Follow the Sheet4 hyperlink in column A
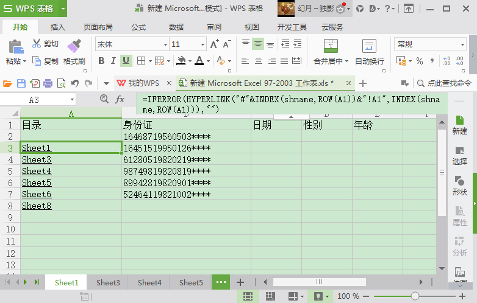Image resolution: width=477 pixels, height=303 pixels. [x=37, y=171]
